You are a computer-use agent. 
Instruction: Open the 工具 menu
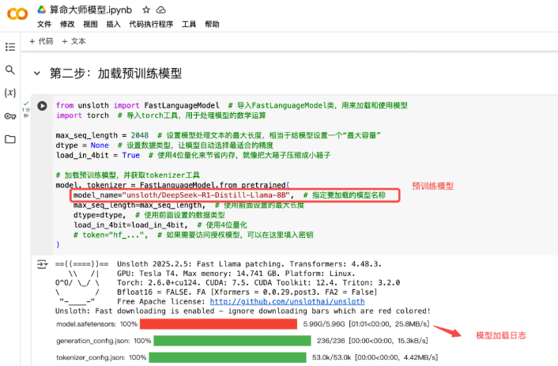click(x=189, y=25)
